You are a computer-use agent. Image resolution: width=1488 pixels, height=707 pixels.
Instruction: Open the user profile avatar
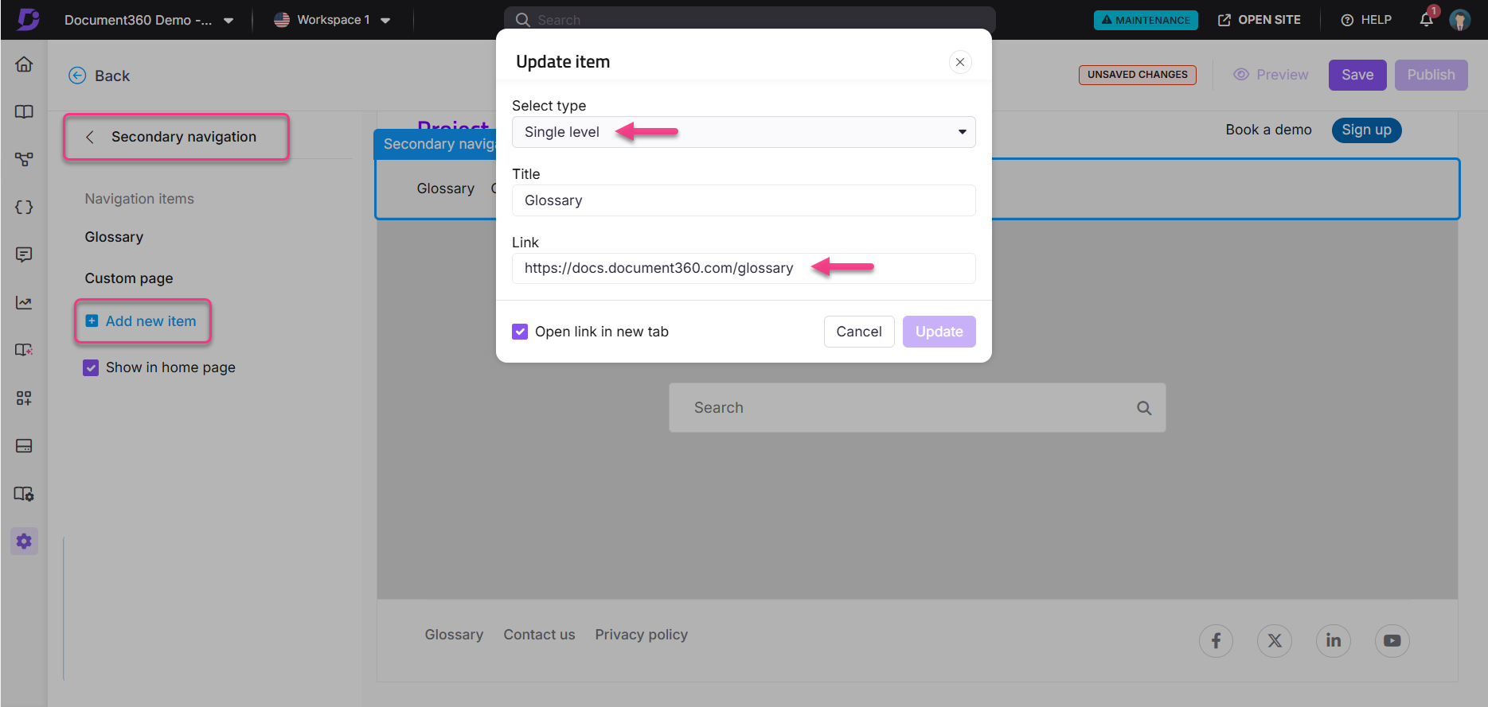(x=1459, y=20)
